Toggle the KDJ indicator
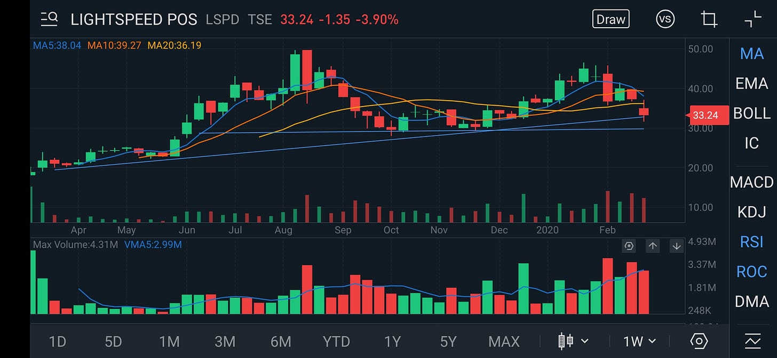This screenshot has width=777, height=358. coord(752,212)
